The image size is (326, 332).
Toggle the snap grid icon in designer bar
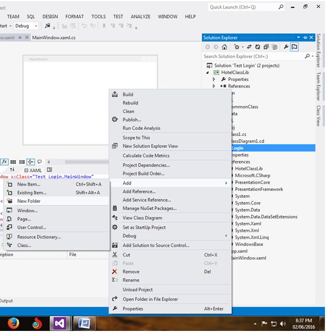tap(13, 162)
